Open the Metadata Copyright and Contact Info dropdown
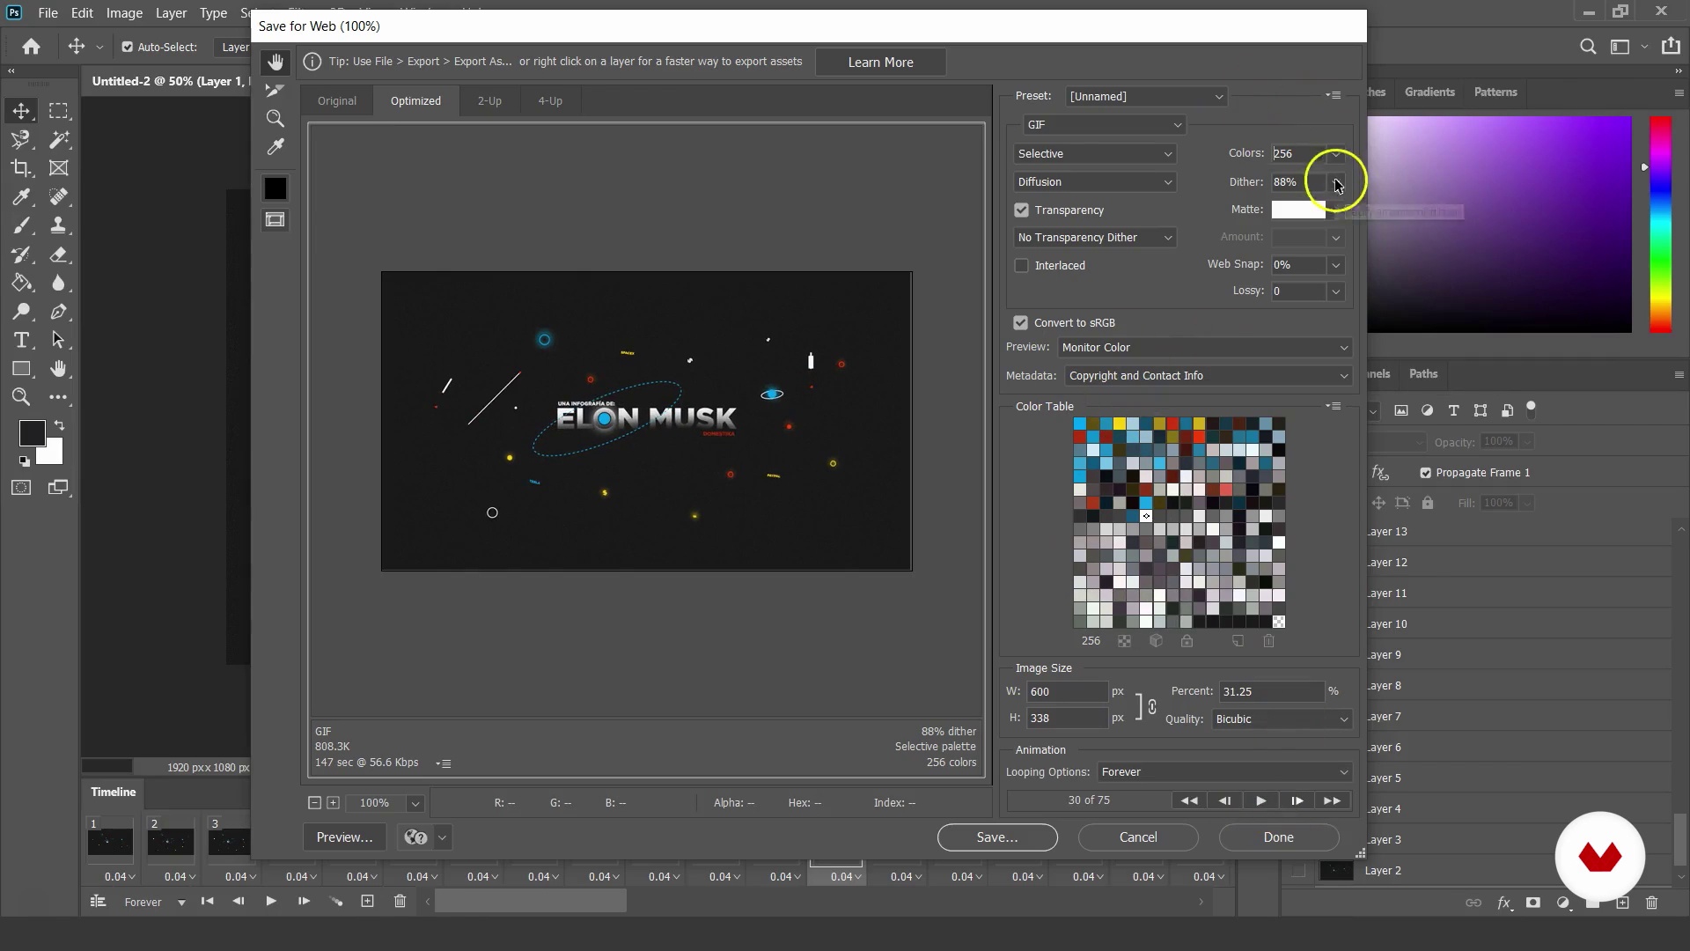This screenshot has height=951, width=1690. point(1208,376)
